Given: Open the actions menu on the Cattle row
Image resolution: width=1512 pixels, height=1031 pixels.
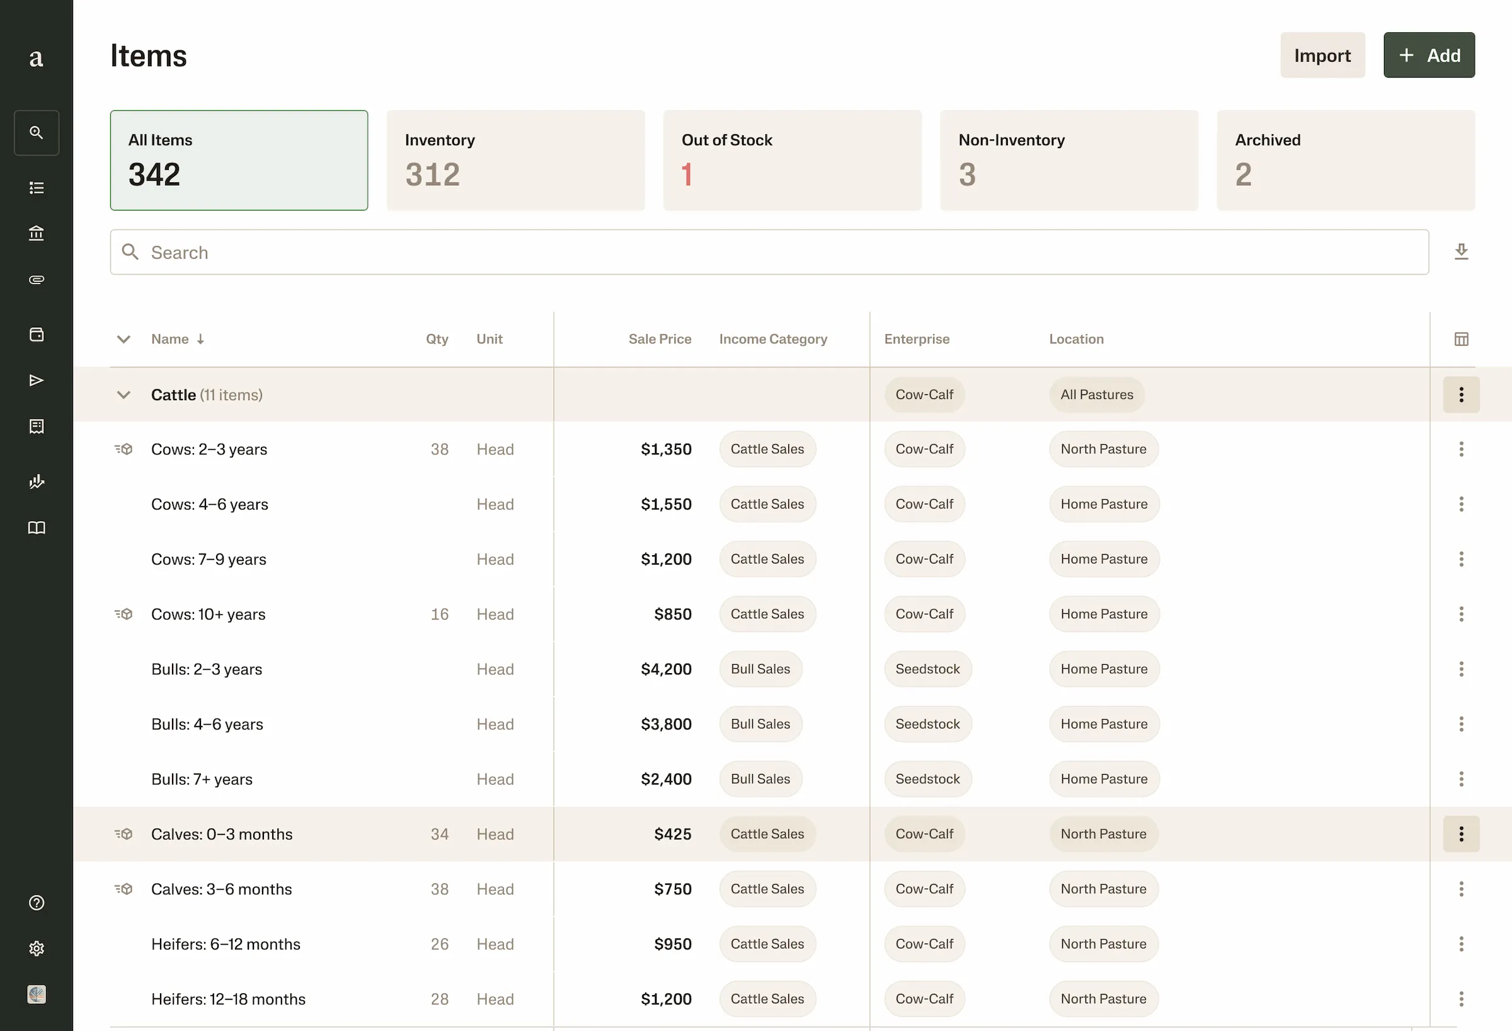Looking at the screenshot, I should (1461, 395).
